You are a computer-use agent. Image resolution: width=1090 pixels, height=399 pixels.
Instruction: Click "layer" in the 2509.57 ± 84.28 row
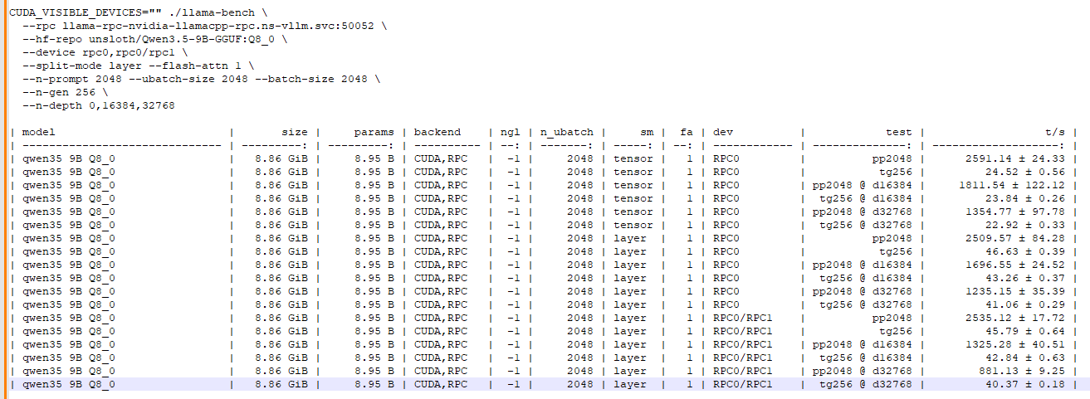[x=630, y=238]
